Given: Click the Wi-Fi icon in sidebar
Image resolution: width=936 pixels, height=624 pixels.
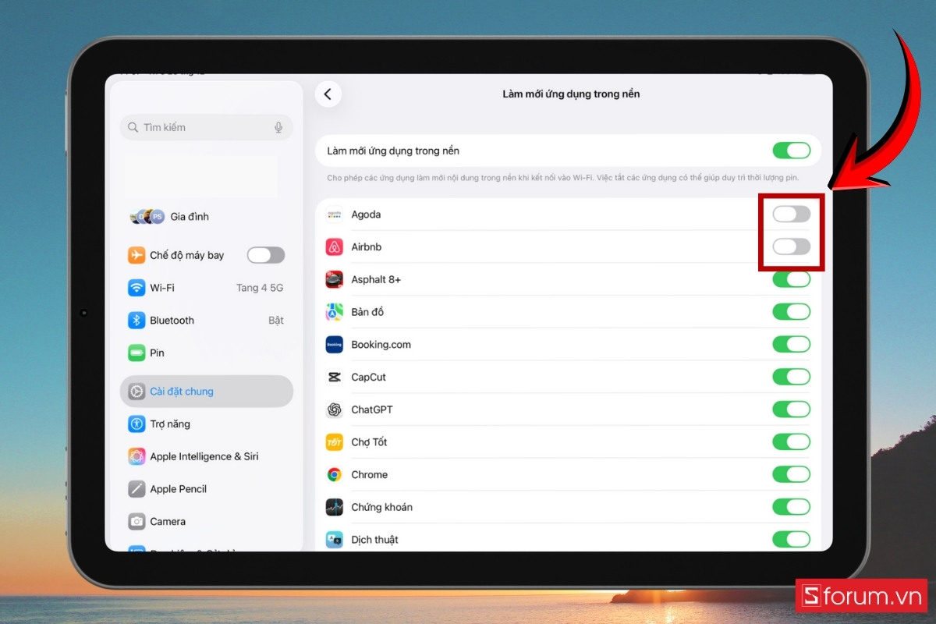Looking at the screenshot, I should tap(136, 288).
